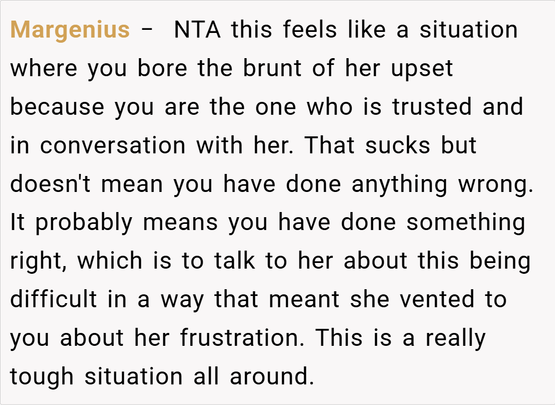Click the word "right" starting seventh line
Image resolution: width=555 pixels, height=405 pixels.
pyautogui.click(x=38, y=261)
